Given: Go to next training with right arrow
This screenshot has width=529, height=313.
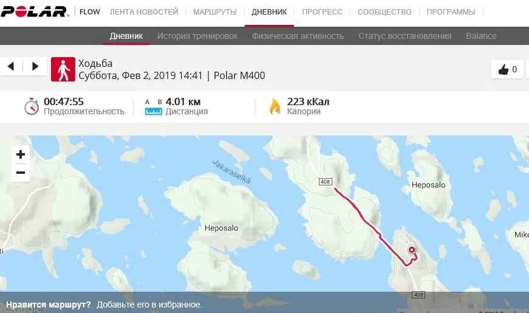Looking at the screenshot, I should [x=35, y=66].
